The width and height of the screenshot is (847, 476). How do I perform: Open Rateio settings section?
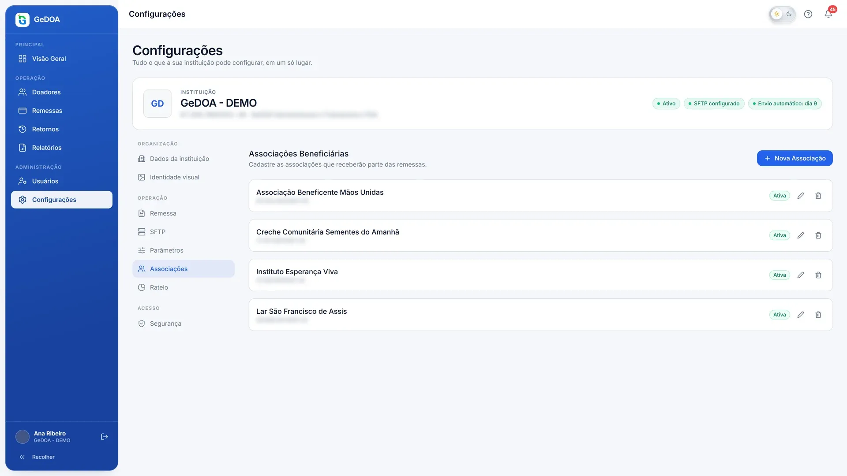click(x=184, y=287)
